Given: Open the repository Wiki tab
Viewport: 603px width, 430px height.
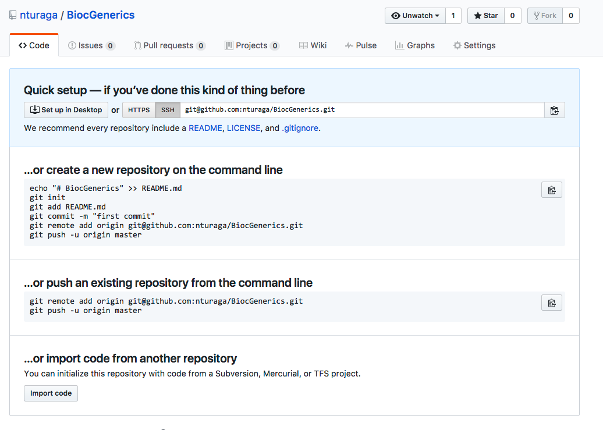Looking at the screenshot, I should click(x=313, y=45).
